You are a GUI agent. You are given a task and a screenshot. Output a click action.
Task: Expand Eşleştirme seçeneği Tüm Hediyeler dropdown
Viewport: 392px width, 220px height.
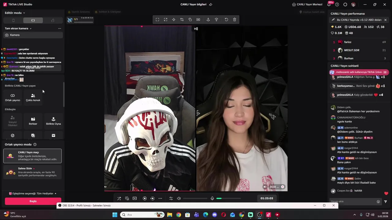pyautogui.click(x=33, y=193)
